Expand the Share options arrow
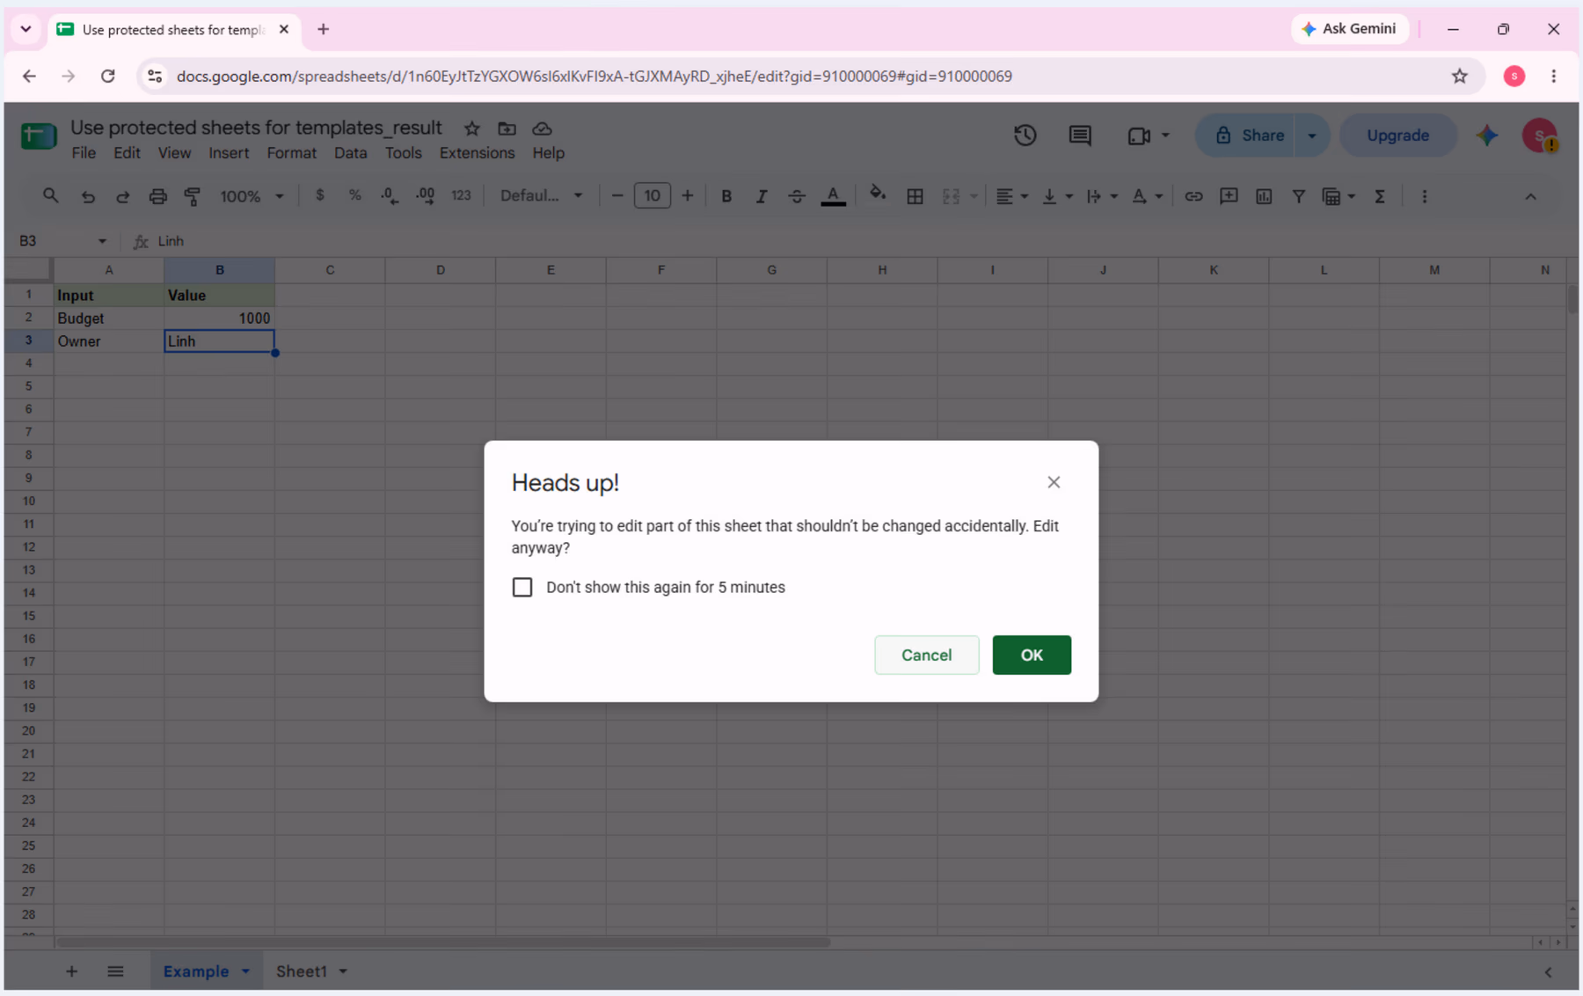Image resolution: width=1583 pixels, height=996 pixels. click(x=1312, y=135)
